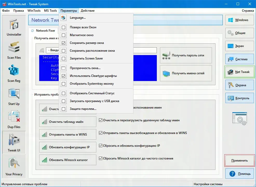Viewport: 256px width, 187px height.
Task: Open Your Privacy tool icon
Action: click(14, 166)
